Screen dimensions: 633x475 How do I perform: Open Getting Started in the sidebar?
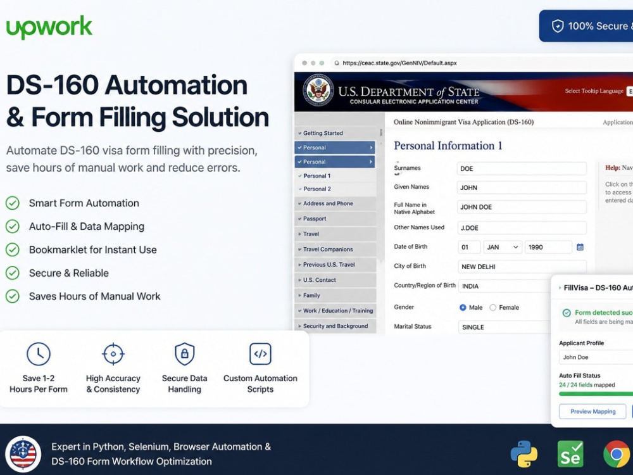click(x=335, y=133)
